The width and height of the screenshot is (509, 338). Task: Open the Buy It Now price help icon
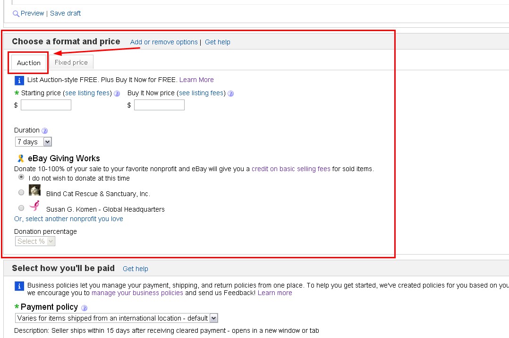(x=230, y=94)
